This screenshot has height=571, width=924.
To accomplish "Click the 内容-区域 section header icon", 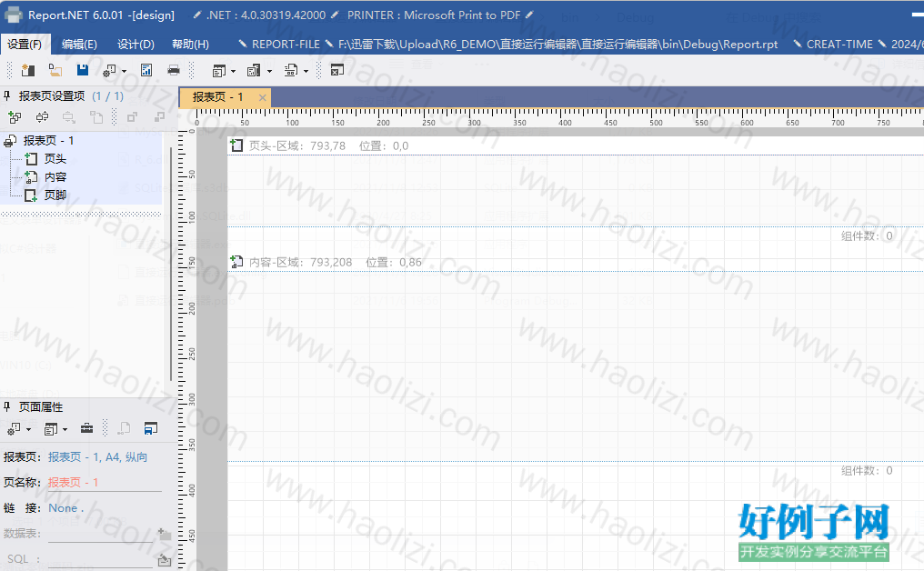I will [236, 262].
